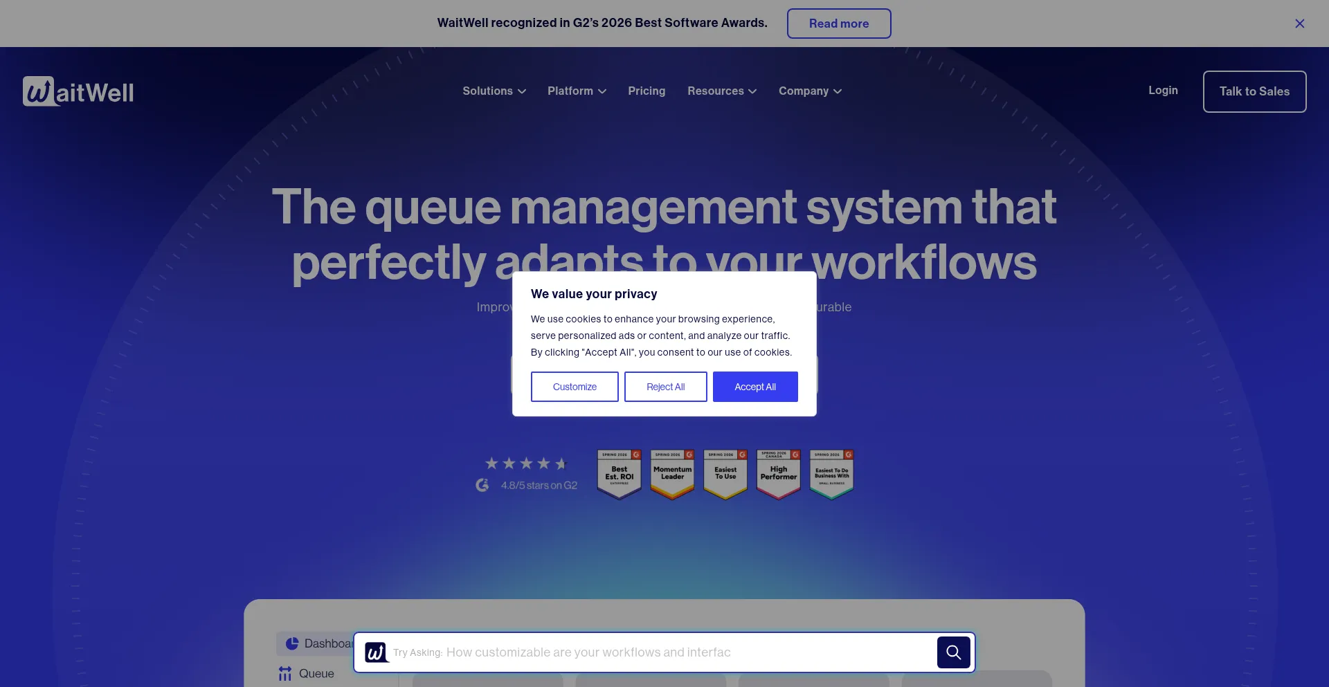The height and width of the screenshot is (687, 1329).
Task: Click the Talk to Sales button
Action: point(1254,91)
